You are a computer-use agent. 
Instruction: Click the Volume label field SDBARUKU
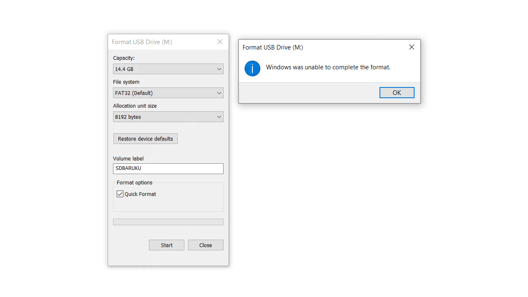pos(168,168)
